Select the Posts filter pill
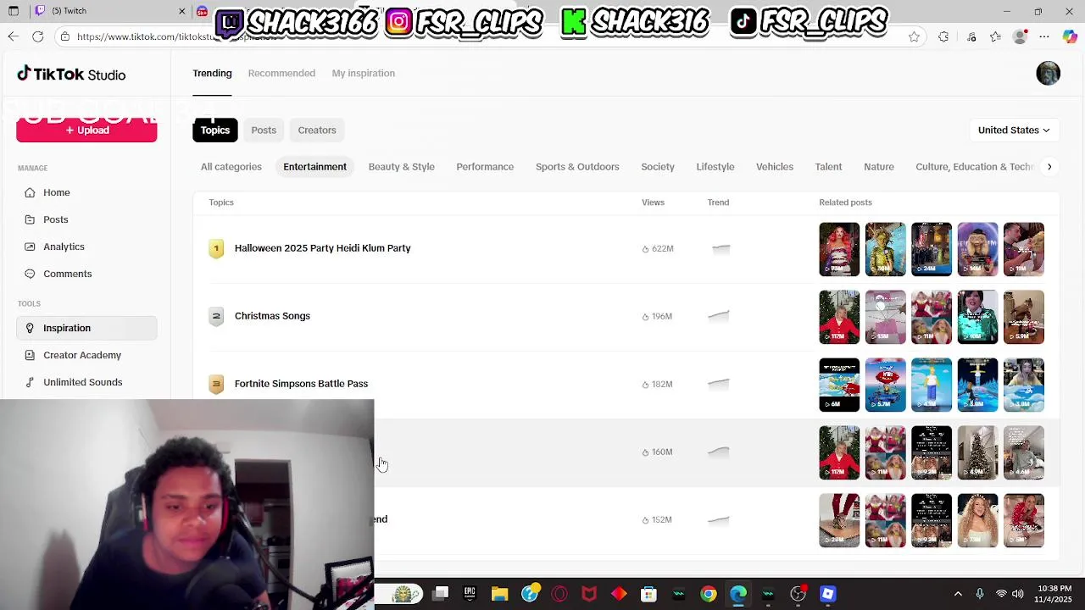1085x610 pixels. click(264, 130)
